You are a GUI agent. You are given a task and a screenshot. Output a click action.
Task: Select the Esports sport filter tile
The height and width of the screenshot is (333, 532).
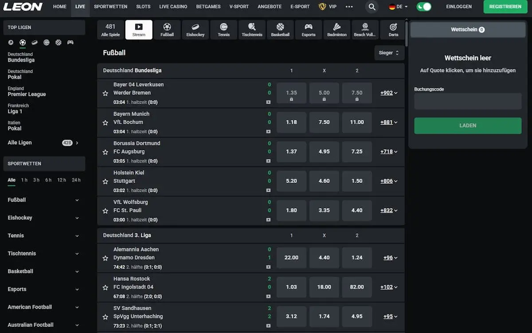[309, 30]
